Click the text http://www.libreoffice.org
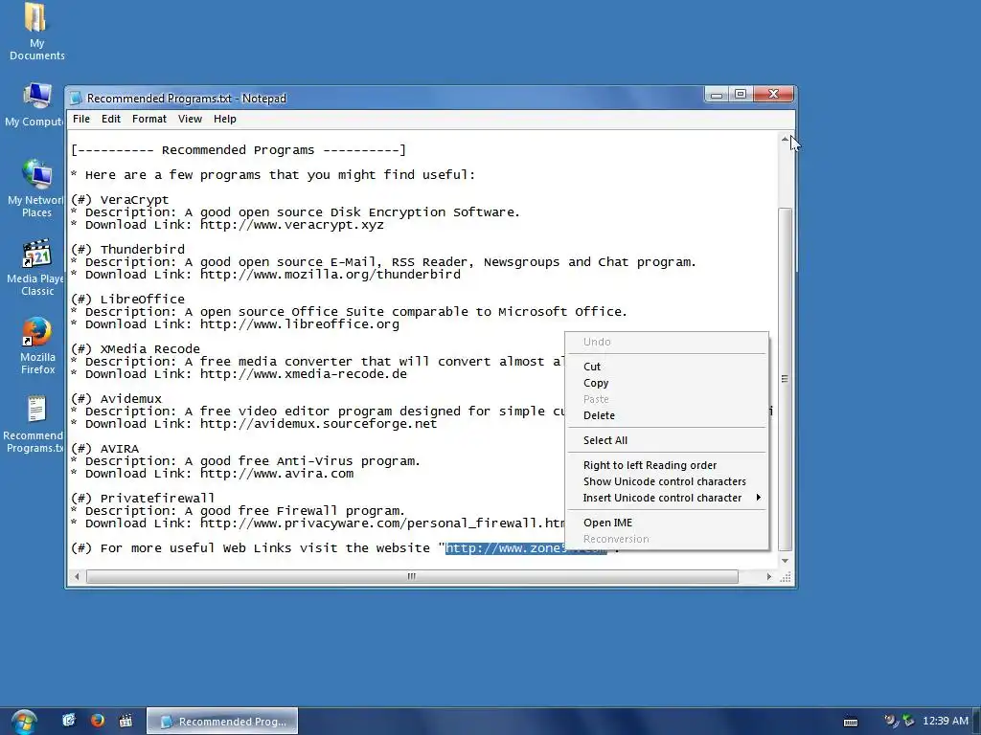 [300, 324]
